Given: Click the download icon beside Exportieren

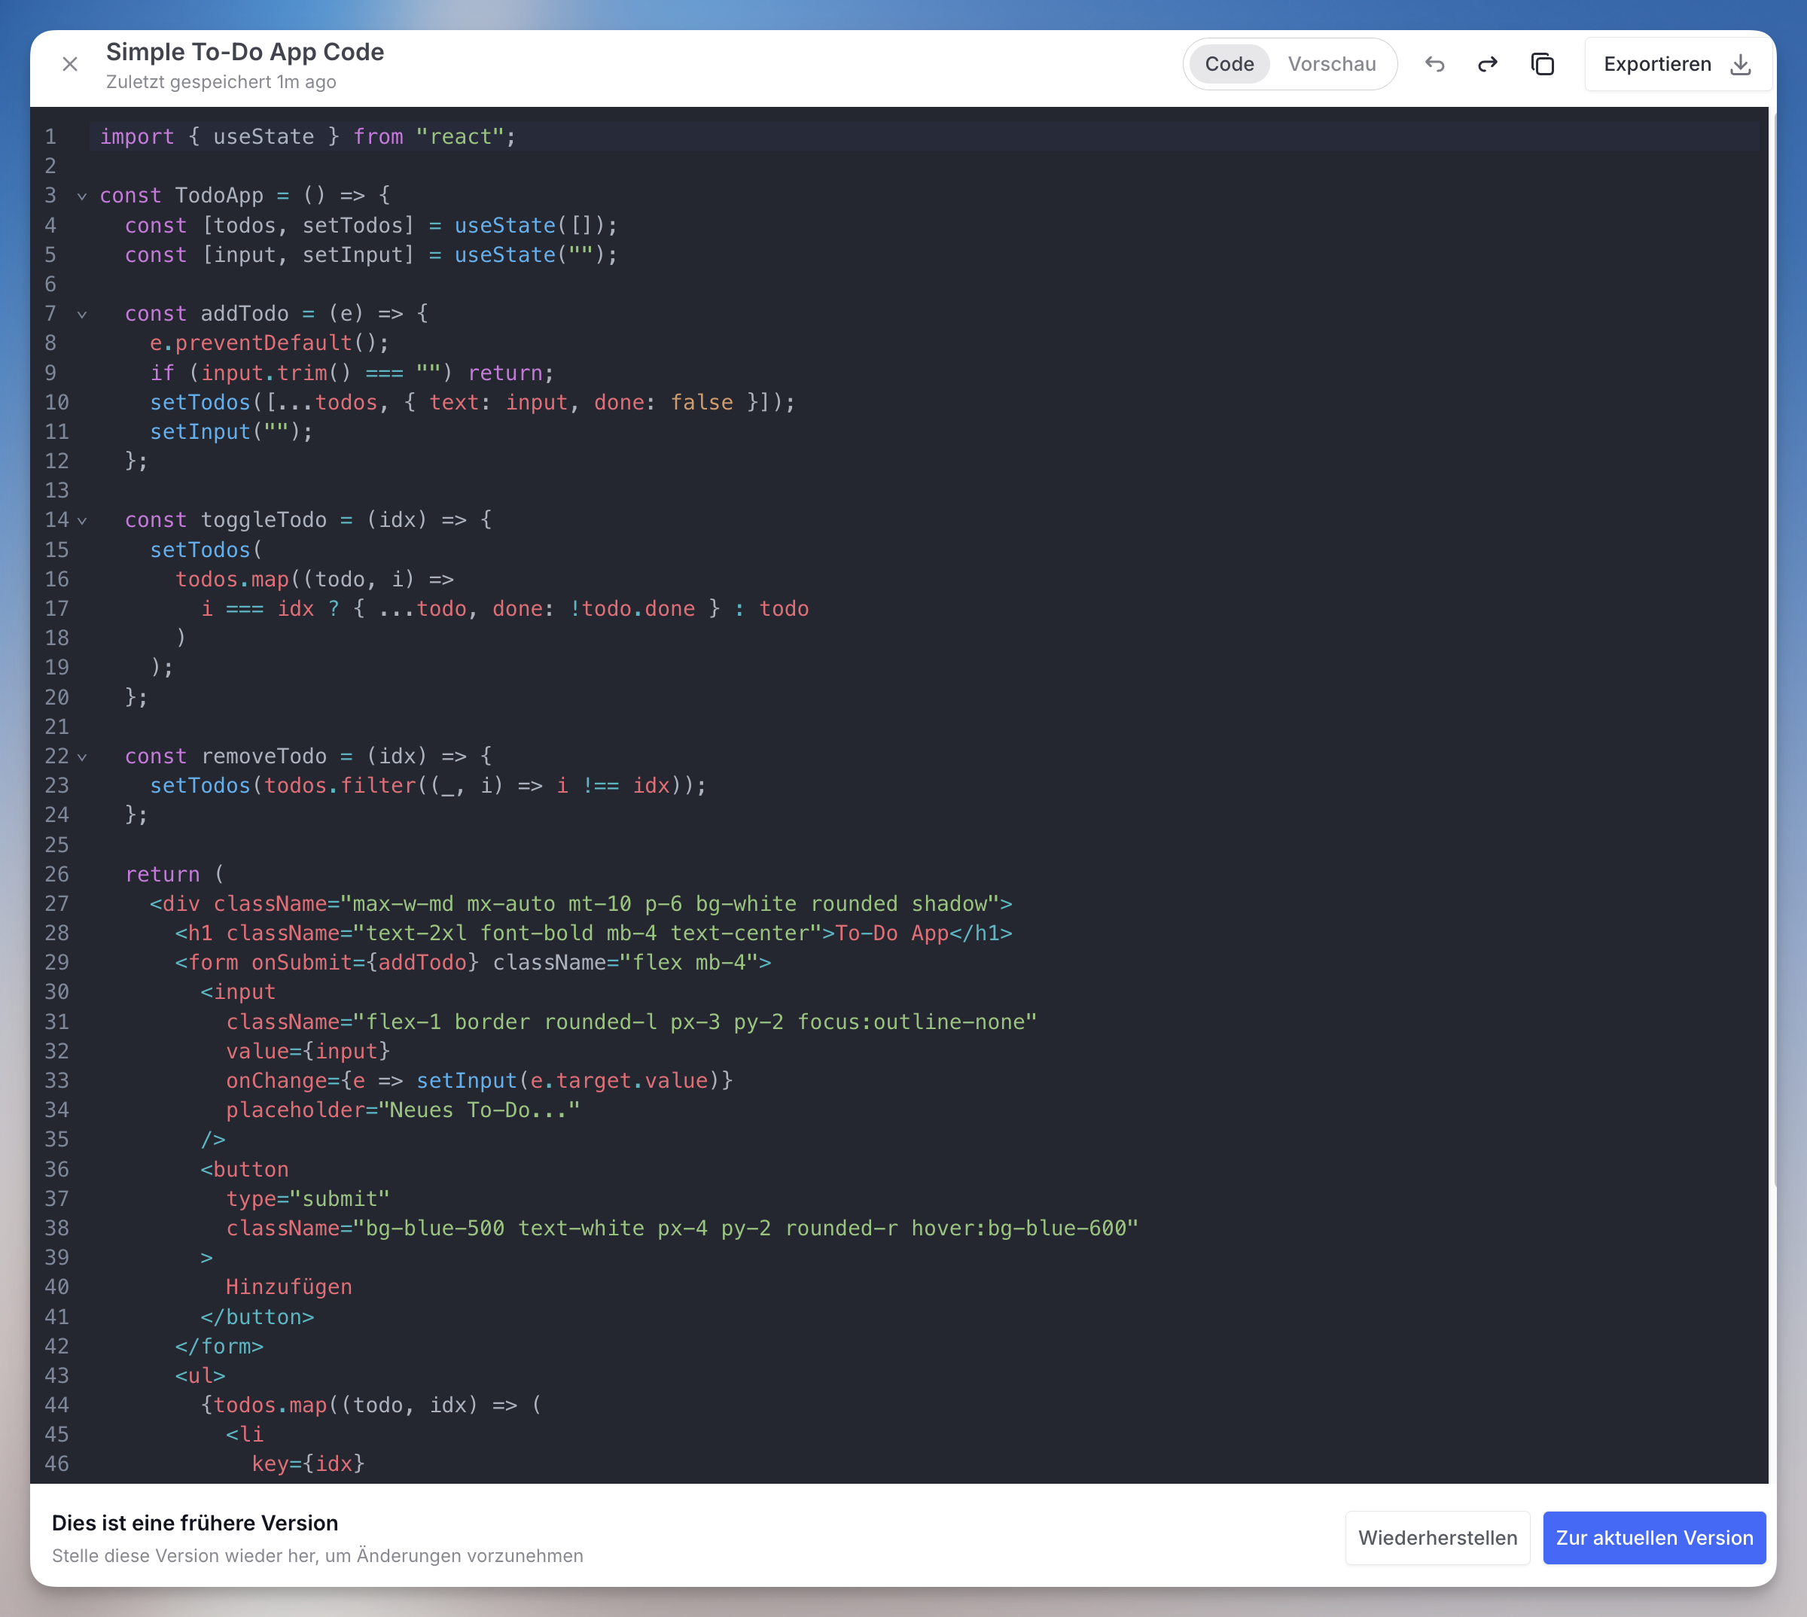Looking at the screenshot, I should [x=1741, y=64].
